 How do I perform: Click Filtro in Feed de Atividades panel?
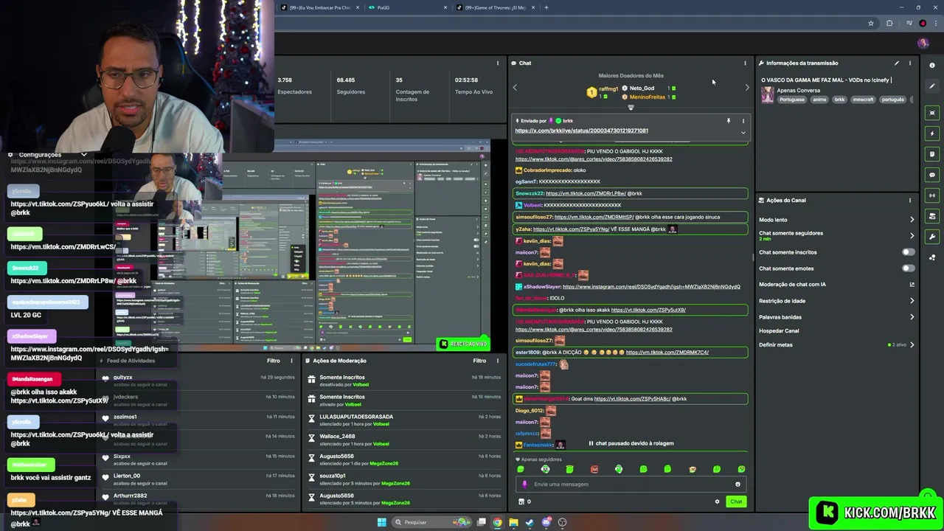point(274,361)
